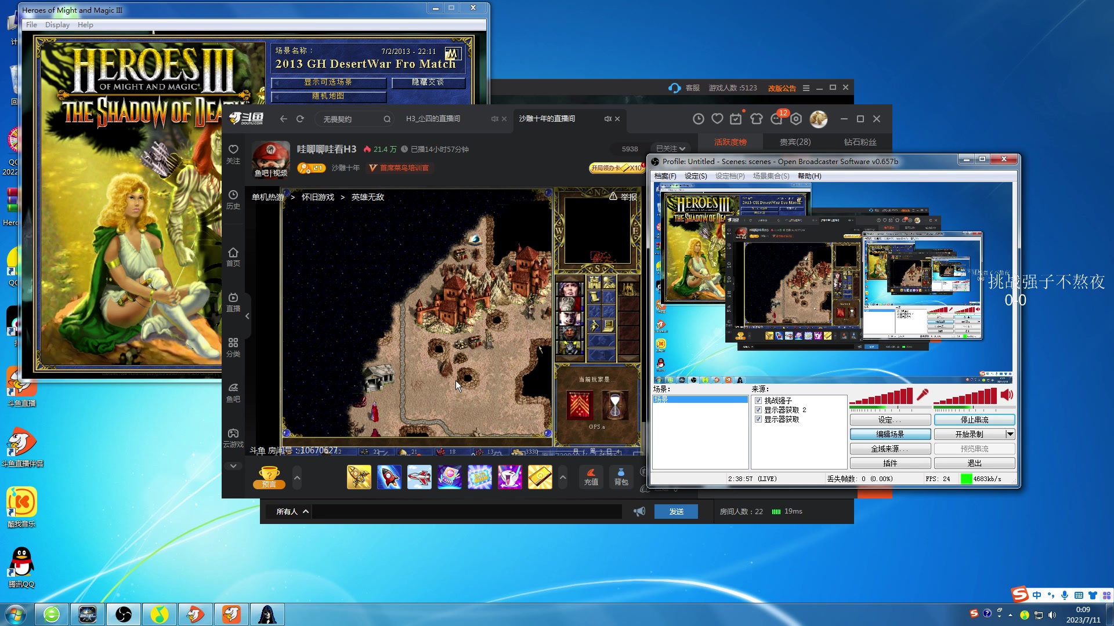1114x626 pixels.
Task: Click the megaphone icon beside chat input
Action: [639, 511]
